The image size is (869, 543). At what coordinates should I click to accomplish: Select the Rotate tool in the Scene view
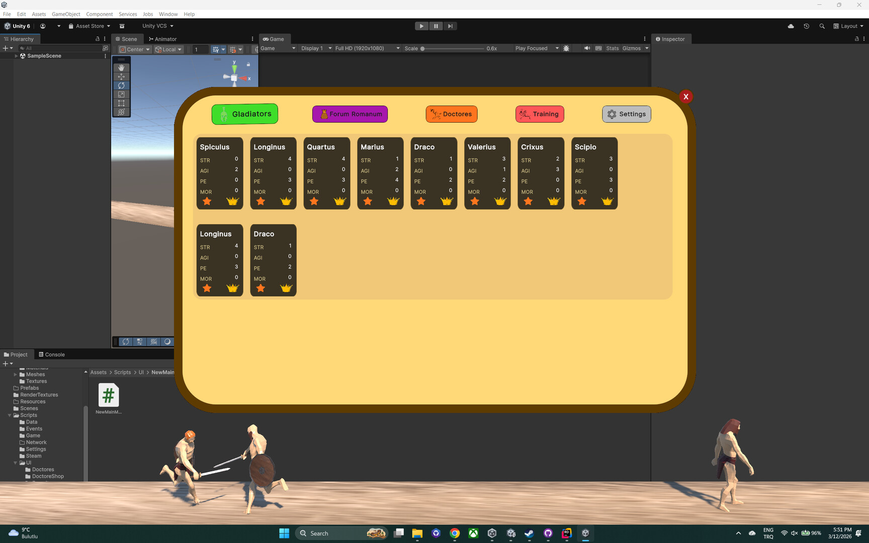click(x=121, y=85)
